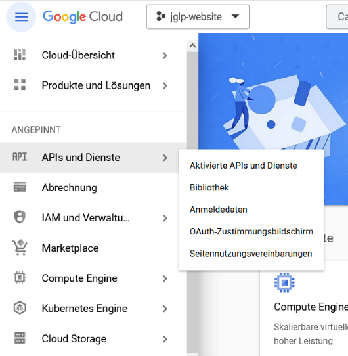348x356 pixels.
Task: Click the Kubernetes Engine hexagon icon
Action: (x=20, y=308)
